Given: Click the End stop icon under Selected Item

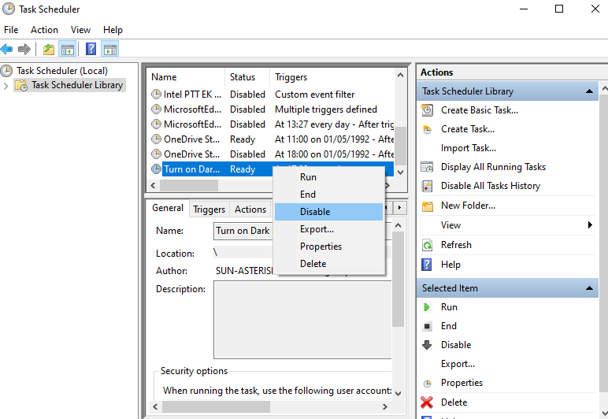Looking at the screenshot, I should point(427,326).
